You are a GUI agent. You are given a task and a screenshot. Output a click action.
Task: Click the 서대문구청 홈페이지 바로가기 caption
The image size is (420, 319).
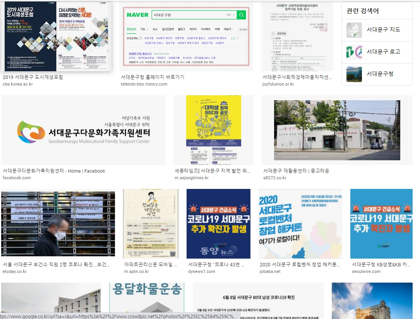153,77
